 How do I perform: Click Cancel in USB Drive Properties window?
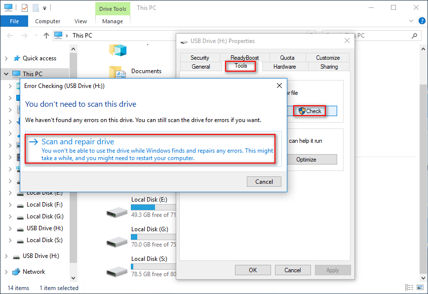click(x=293, y=270)
